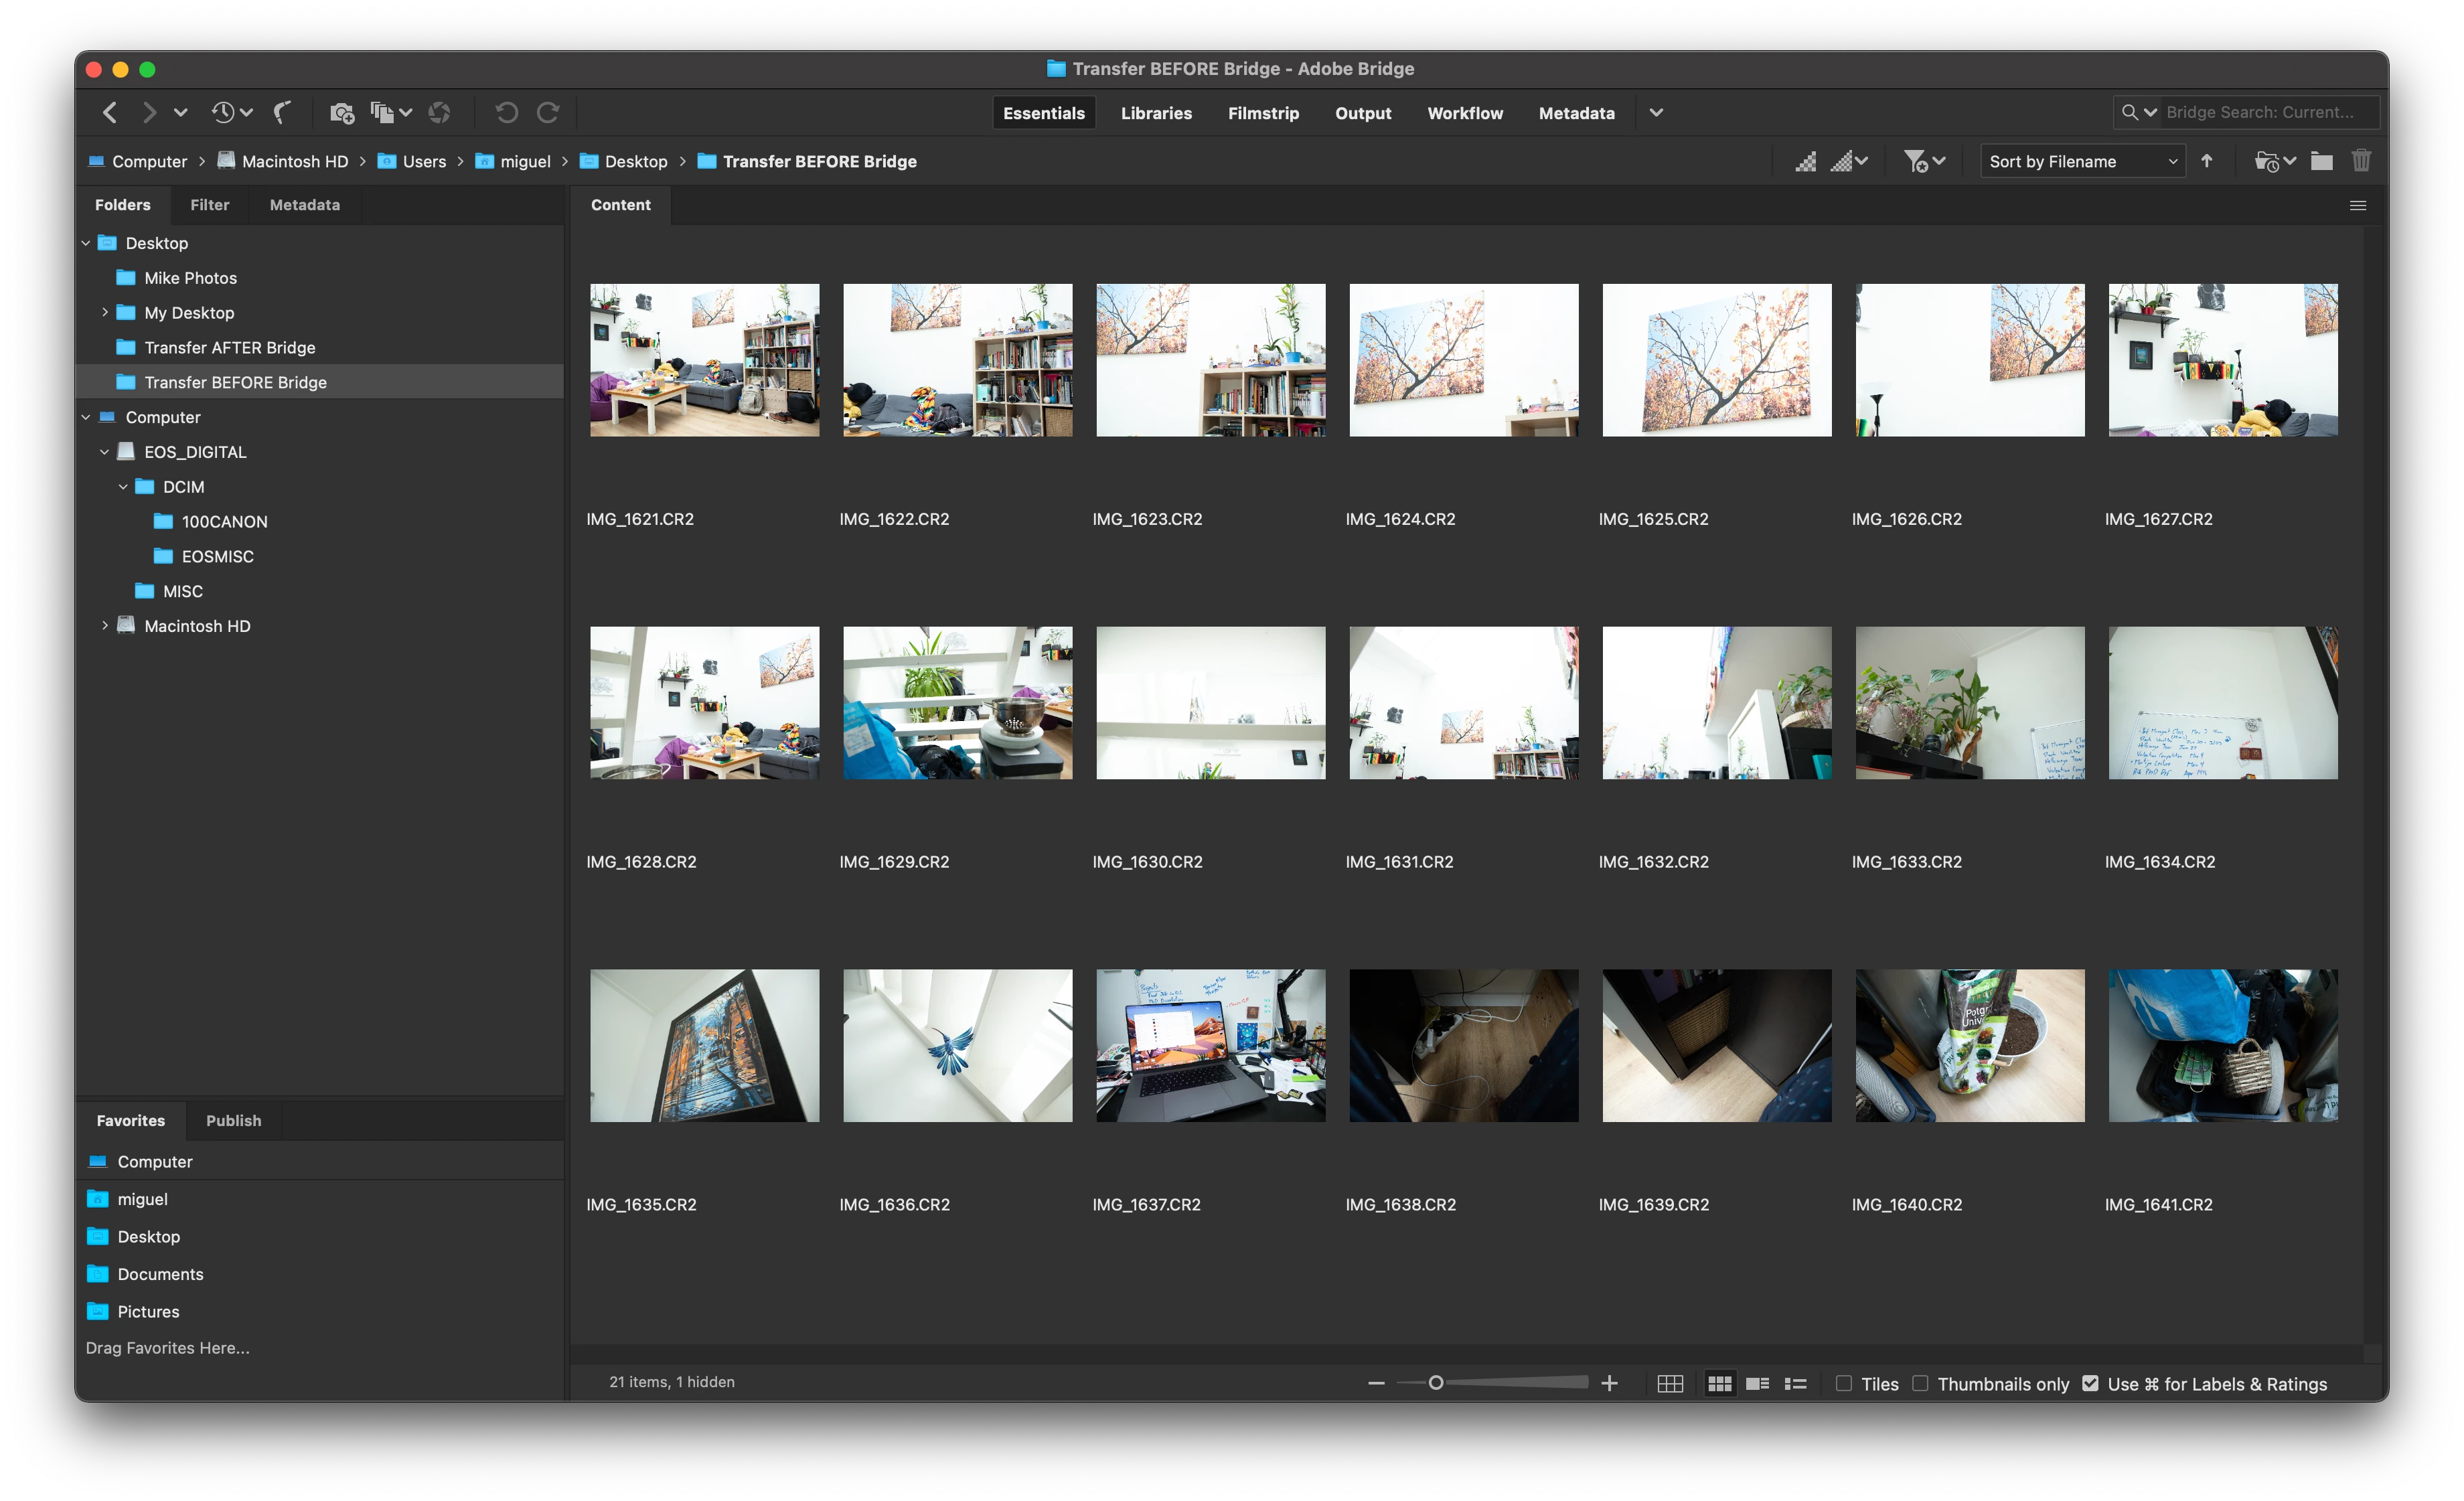
Task: Enable Thumbnails only checkbox
Action: click(x=1920, y=1384)
